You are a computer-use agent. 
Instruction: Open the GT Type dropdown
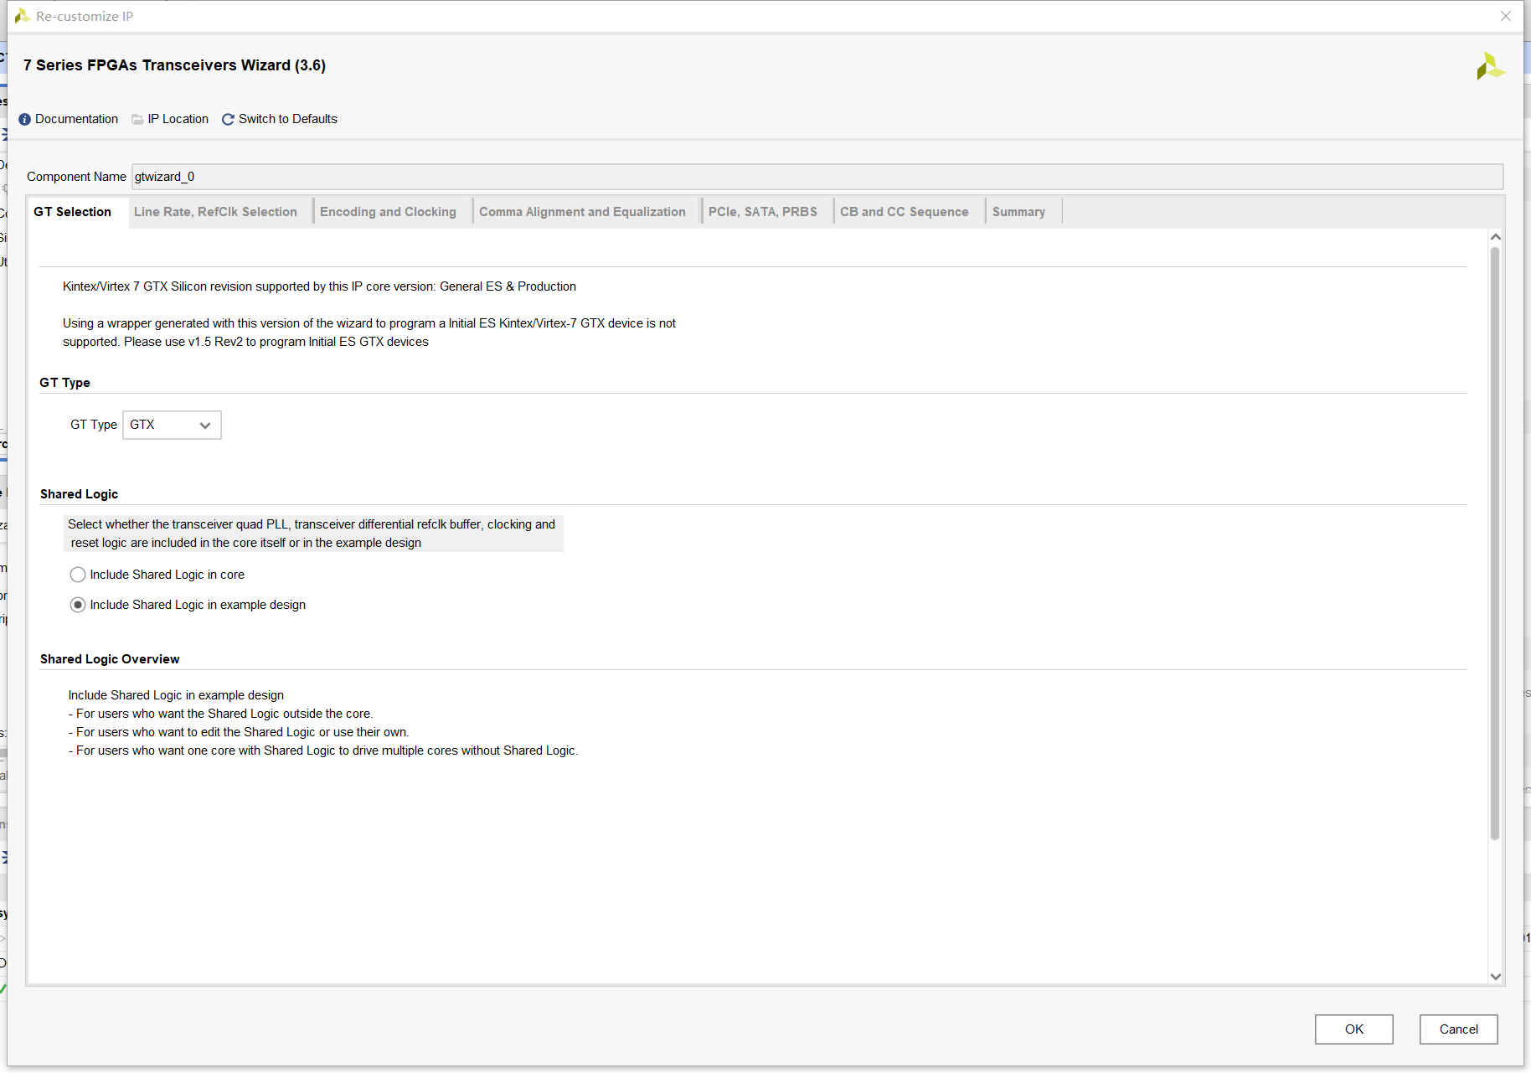[172, 425]
